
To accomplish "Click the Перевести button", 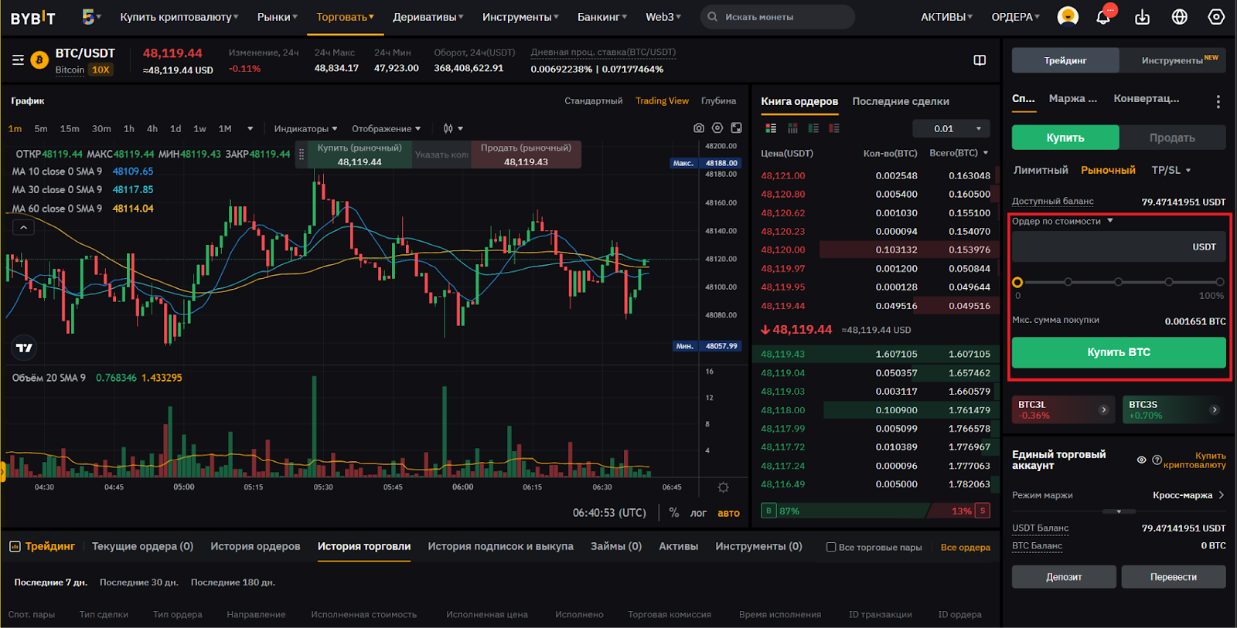I will (1174, 577).
